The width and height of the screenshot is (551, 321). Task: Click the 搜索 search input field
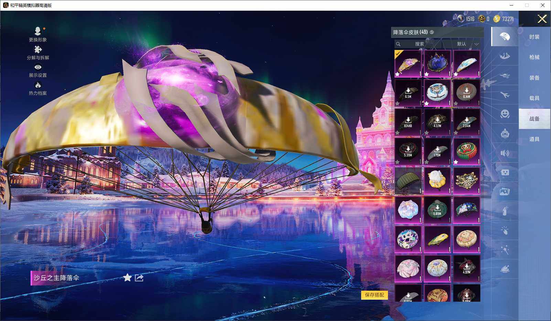tap(420, 44)
